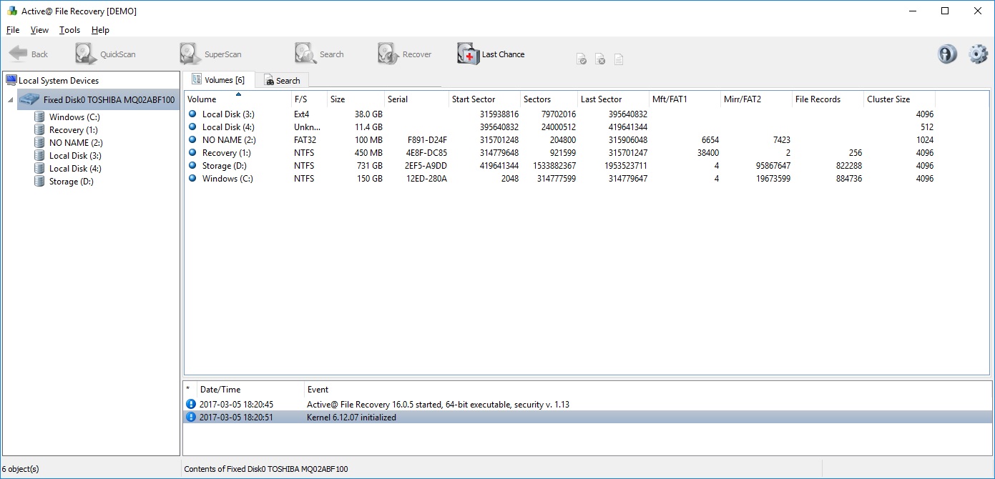This screenshot has height=479, width=995.
Task: Click the Kernel initialized log entry
Action: click(358, 417)
